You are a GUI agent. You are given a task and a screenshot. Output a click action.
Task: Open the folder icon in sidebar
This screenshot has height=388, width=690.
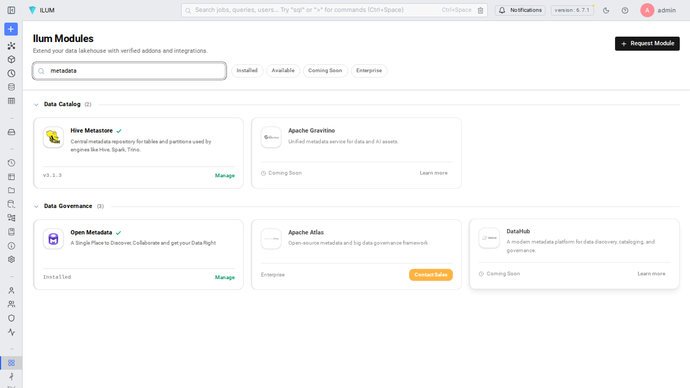11,190
